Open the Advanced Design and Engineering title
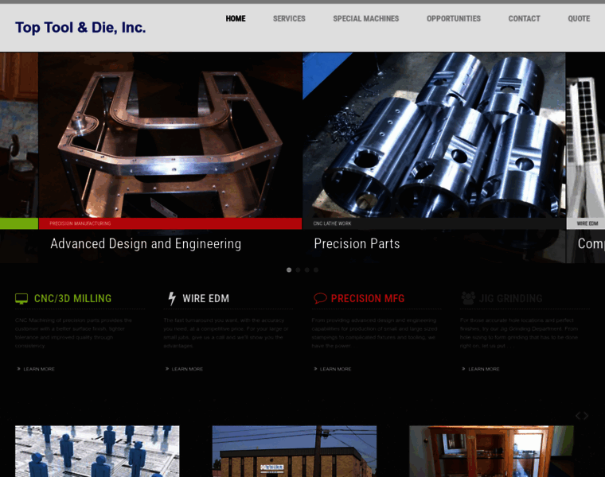 point(146,243)
